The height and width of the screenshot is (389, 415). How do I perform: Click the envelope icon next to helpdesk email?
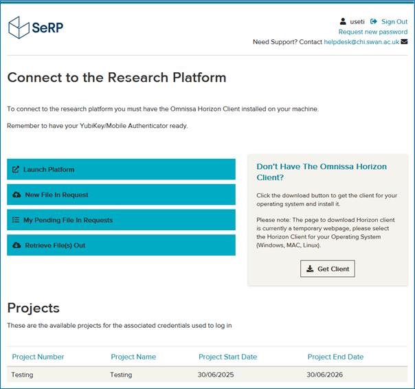pos(404,42)
